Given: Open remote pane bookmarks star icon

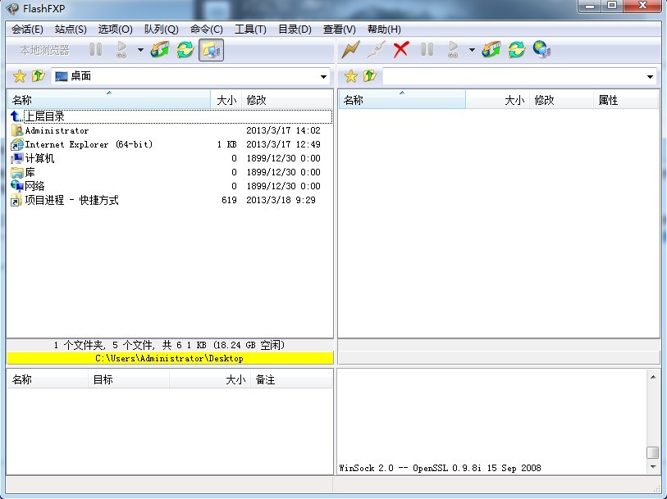Looking at the screenshot, I should (351, 76).
